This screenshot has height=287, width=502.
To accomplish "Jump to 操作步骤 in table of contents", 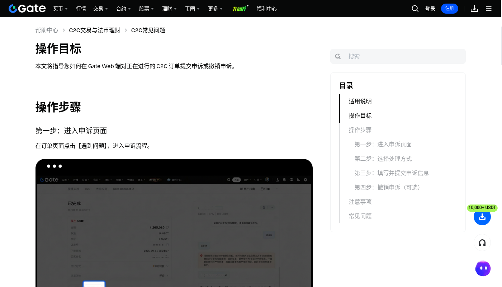I will 360,130.
